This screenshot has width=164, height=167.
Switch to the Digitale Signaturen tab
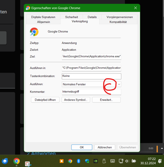[x=43, y=17]
